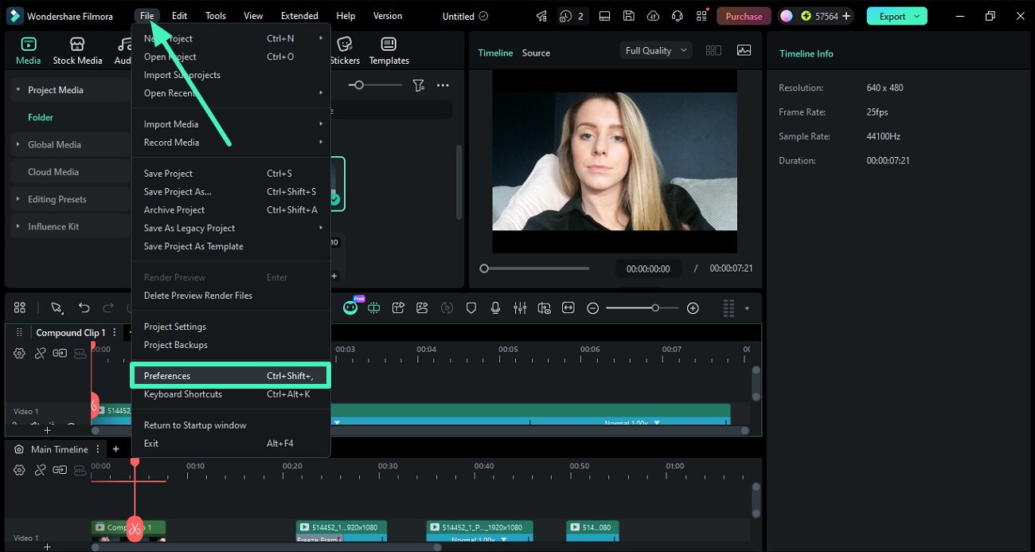The image size is (1035, 552).
Task: Click the redo arrow in timeline toolbar
Action: 109,307
